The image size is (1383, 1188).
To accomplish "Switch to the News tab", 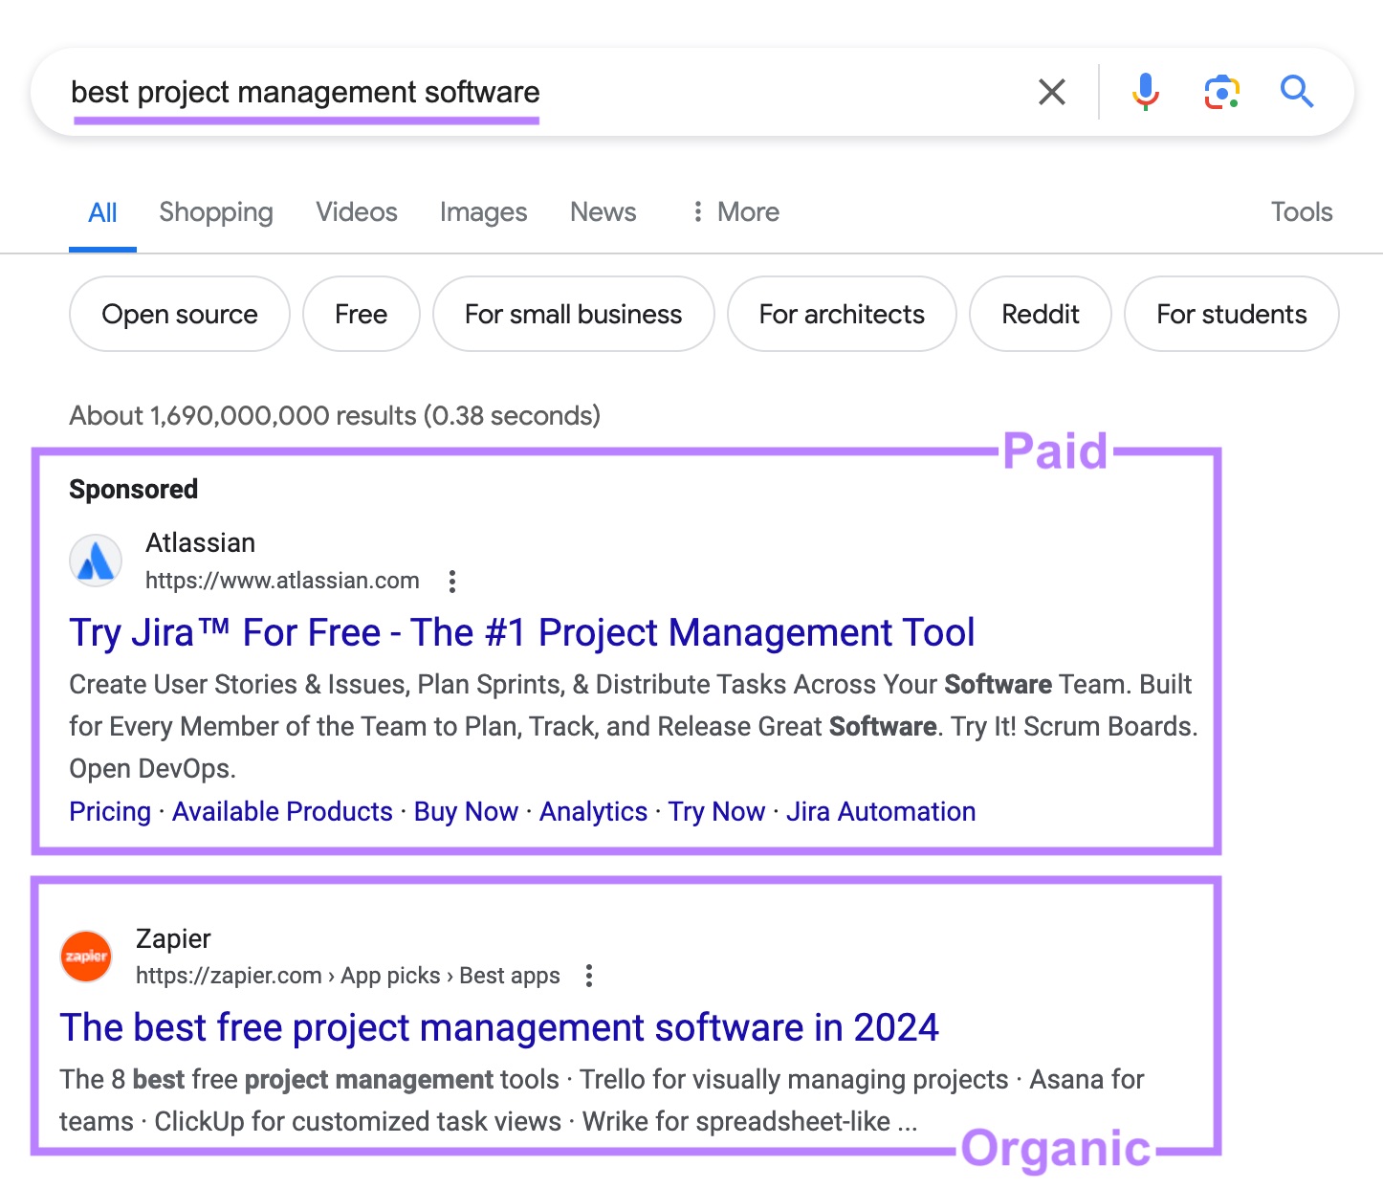I will click(603, 211).
